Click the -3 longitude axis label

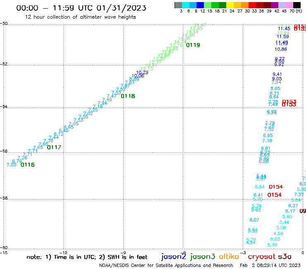pyautogui.click(x=243, y=253)
